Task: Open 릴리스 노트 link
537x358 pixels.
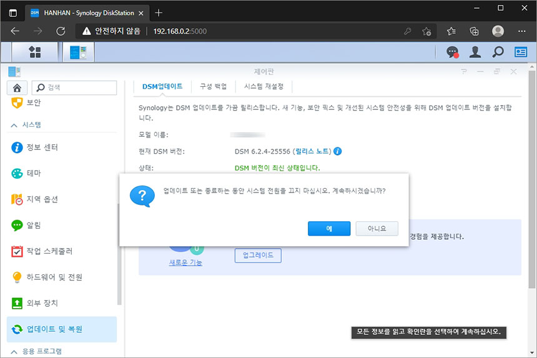Action: pos(312,151)
